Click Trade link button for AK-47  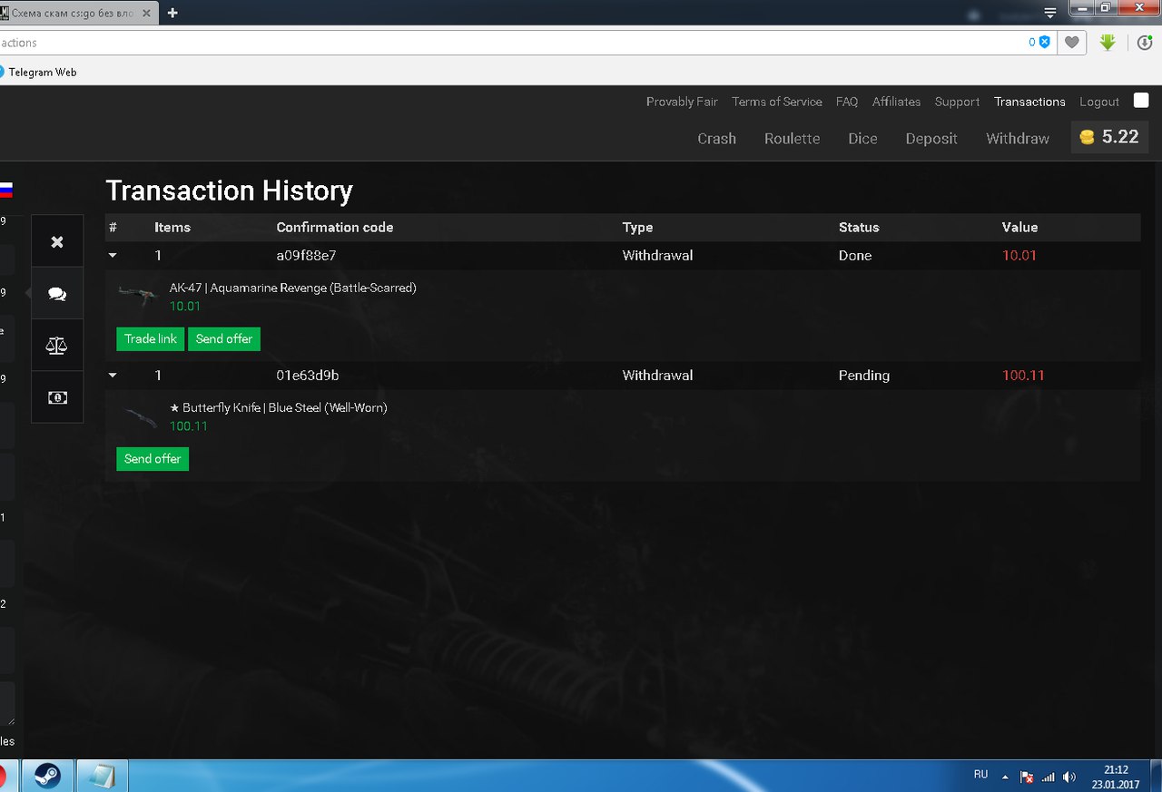(x=151, y=339)
